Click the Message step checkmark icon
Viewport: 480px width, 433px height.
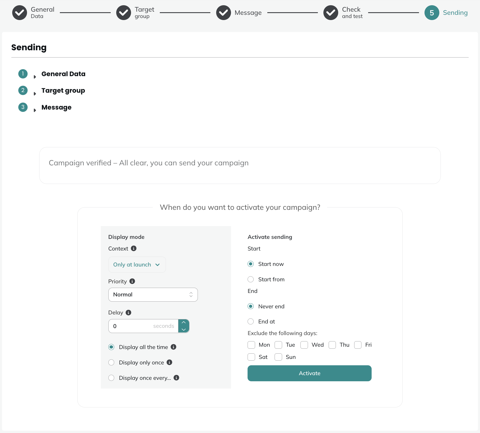(x=223, y=13)
